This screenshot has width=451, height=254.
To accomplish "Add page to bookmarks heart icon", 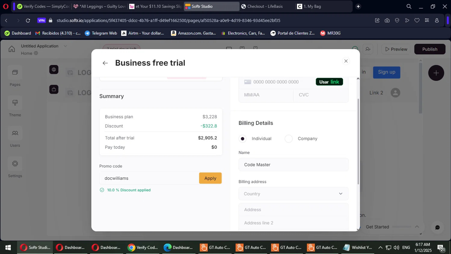I will point(417,20).
